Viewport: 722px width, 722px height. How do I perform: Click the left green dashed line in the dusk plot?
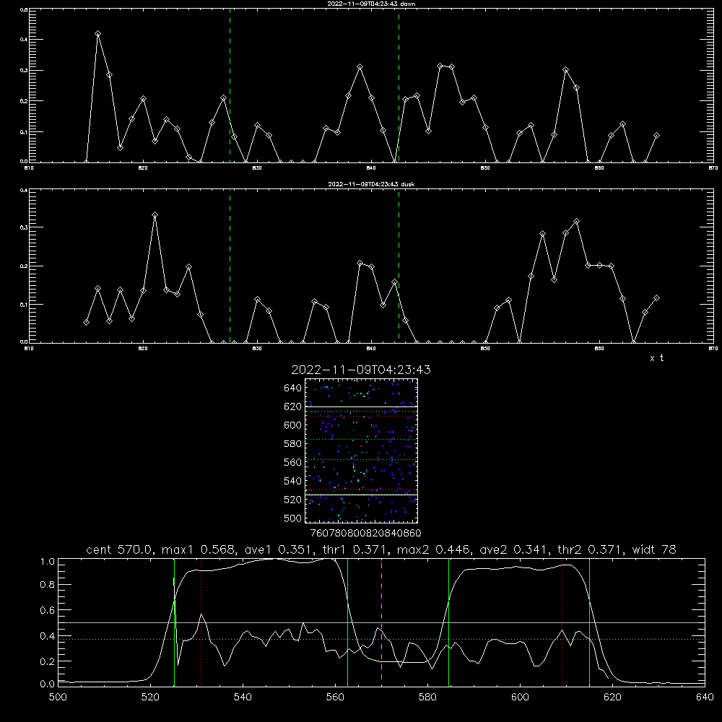[x=230, y=266]
